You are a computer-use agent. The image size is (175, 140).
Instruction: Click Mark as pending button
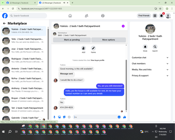[x=72, y=40]
